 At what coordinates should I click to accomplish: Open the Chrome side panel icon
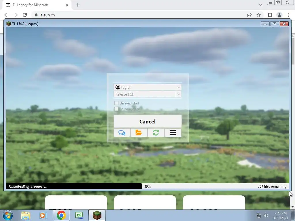coord(270,15)
